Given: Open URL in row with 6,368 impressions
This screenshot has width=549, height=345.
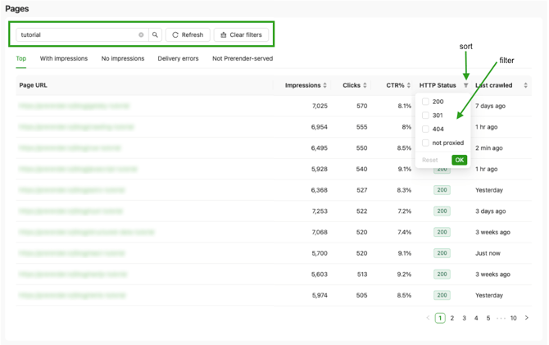Looking at the screenshot, I should pos(72,190).
